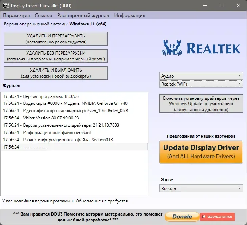
Task: Open the Параметры menu
Action: pos(16,15)
